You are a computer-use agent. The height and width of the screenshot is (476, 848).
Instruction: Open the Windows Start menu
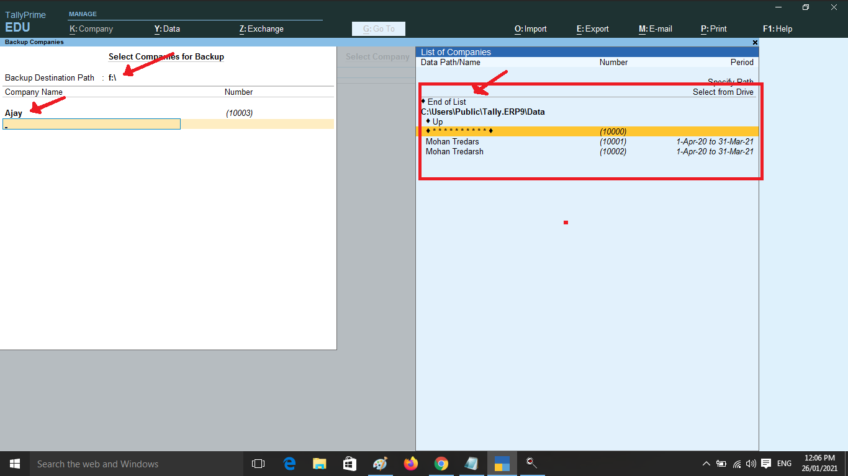click(x=14, y=464)
